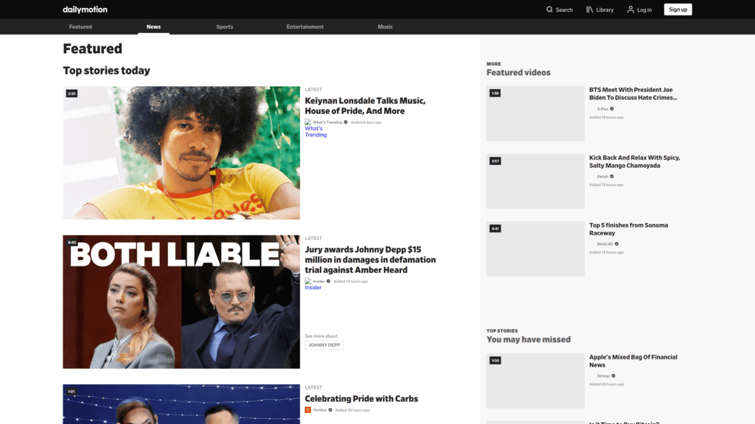Open the Jury awards Johnny Depp headline
Image resolution: width=755 pixels, height=424 pixels.
click(x=370, y=260)
